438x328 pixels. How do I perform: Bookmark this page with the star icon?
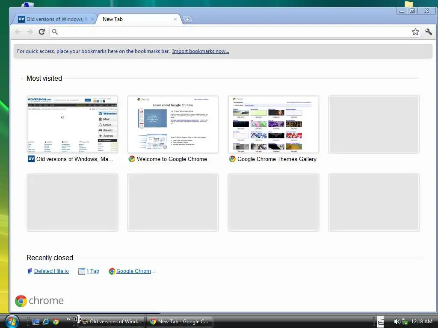point(415,32)
